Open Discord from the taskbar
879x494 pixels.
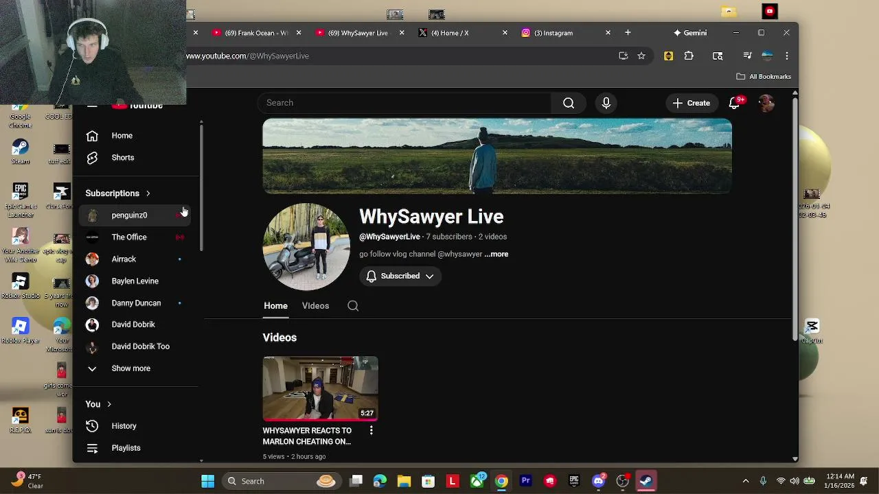tap(599, 481)
